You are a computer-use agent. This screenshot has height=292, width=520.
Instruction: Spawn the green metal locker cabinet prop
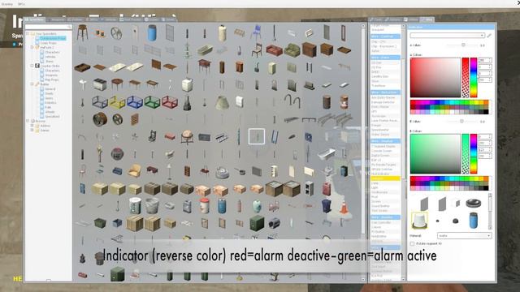257,223
